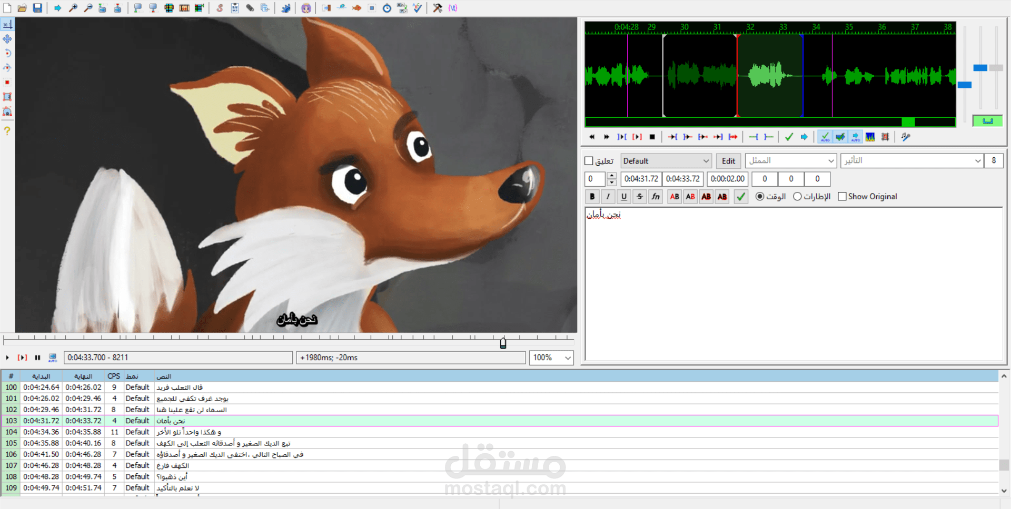Enable the Show Original checkbox

(842, 196)
